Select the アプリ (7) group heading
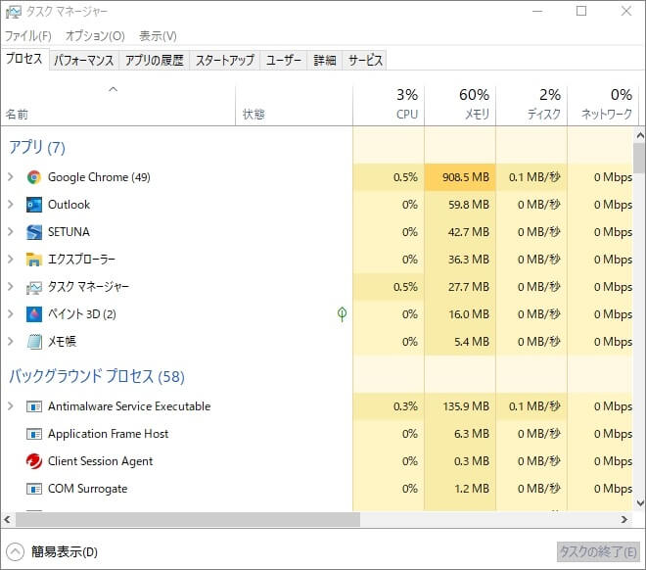Viewport: 646px width, 570px height. click(x=37, y=148)
